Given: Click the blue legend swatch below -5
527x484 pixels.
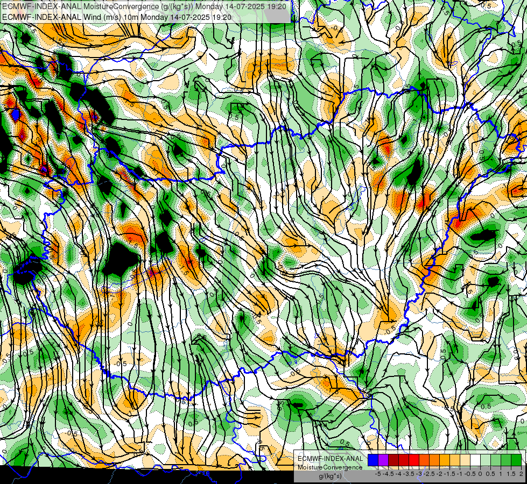Looking at the screenshot, I should pos(373,460).
